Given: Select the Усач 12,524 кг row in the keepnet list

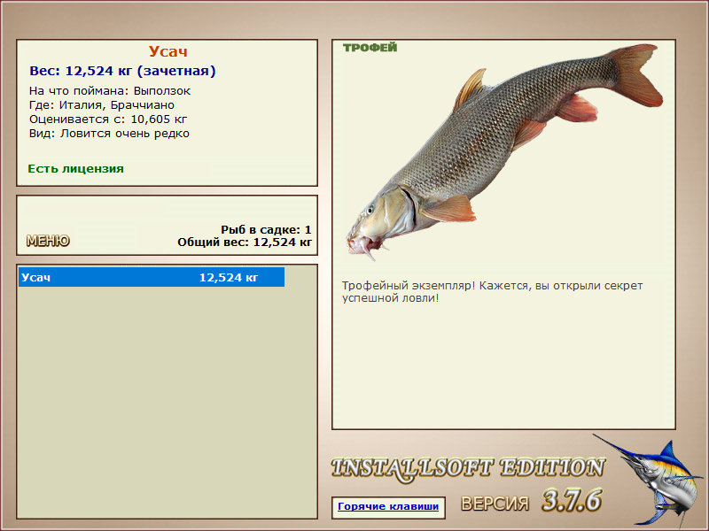Looking at the screenshot, I should pyautogui.click(x=152, y=277).
